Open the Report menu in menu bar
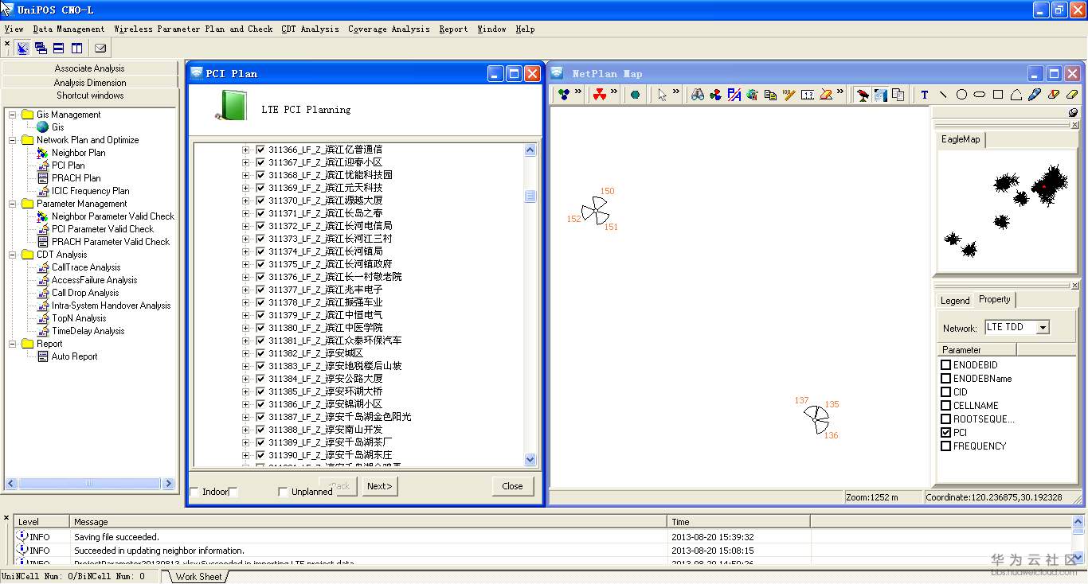The image size is (1088, 584). point(453,29)
